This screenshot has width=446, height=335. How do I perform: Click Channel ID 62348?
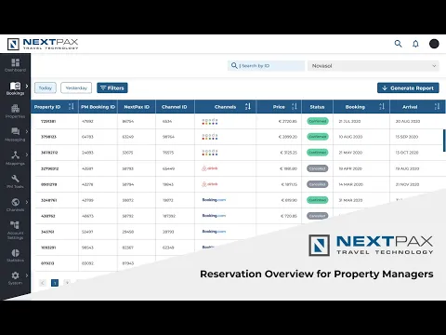tap(168, 248)
